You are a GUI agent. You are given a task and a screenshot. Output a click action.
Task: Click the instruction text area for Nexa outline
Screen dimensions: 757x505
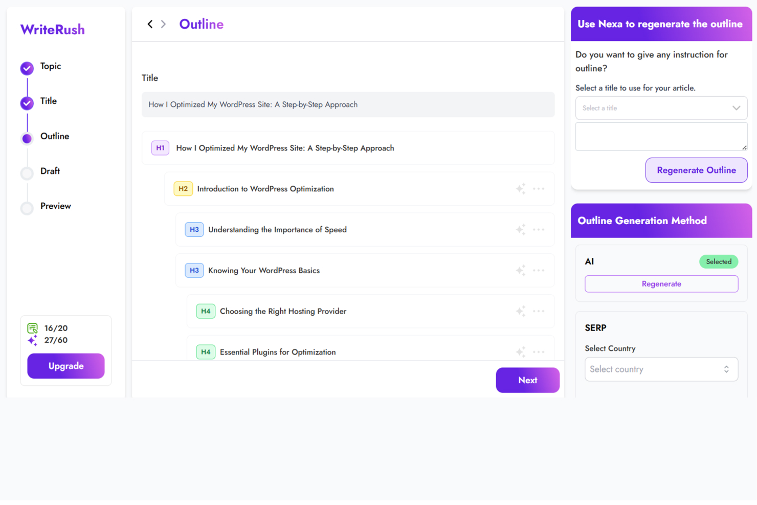661,136
